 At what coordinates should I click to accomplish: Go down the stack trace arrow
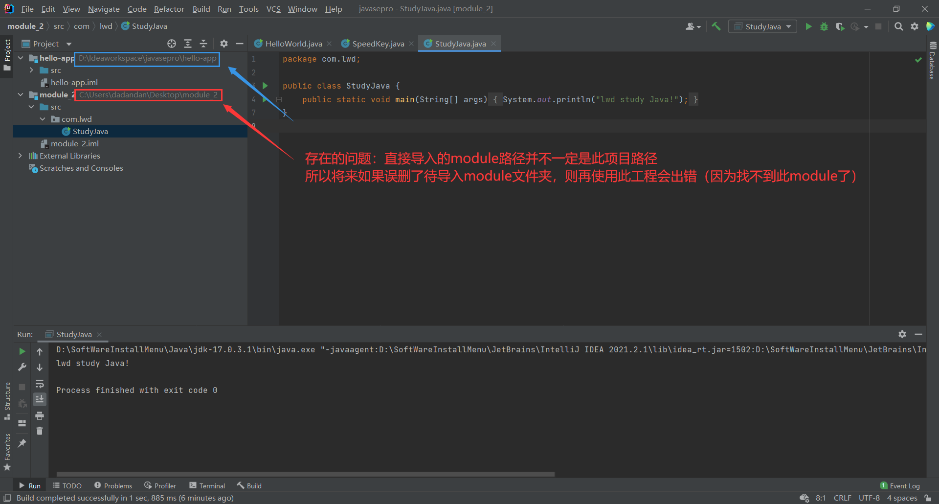pyautogui.click(x=40, y=367)
